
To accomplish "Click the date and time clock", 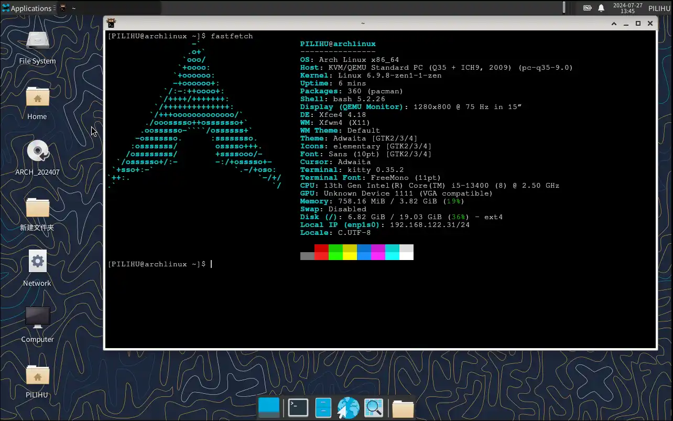I will (x=627, y=8).
